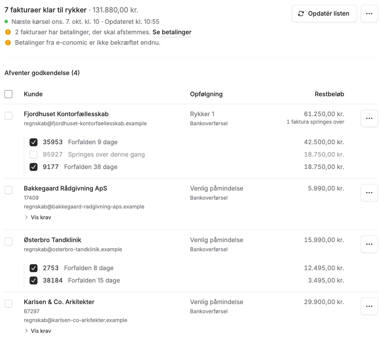Toggle the select-all checkbox in header

8,94
